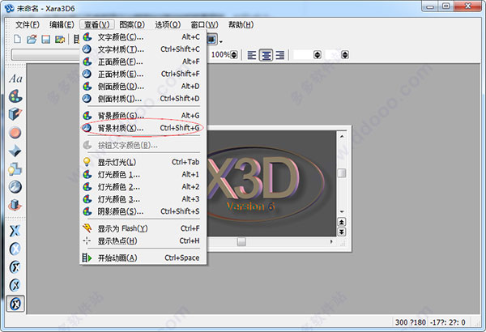Choose 背景颜色(G)... menu entry
This screenshot has height=332, width=486.
[143, 116]
